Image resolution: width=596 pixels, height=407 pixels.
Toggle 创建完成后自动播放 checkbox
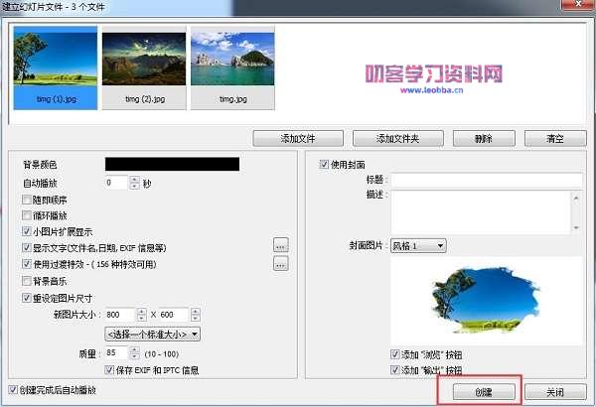pos(13,389)
